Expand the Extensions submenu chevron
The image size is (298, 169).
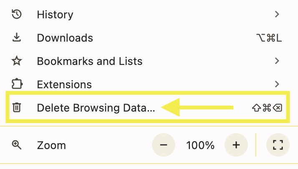[x=277, y=84]
